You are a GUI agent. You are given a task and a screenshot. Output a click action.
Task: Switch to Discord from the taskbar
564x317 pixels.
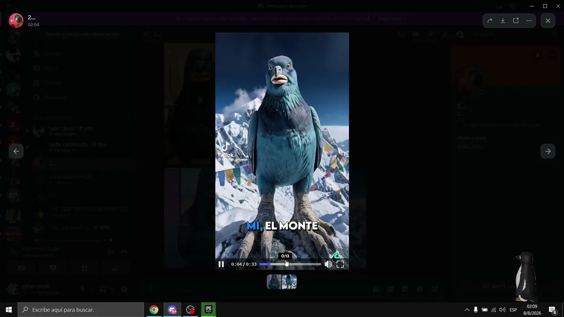point(172,310)
